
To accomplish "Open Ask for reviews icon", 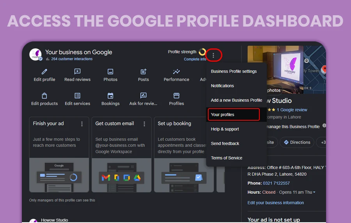I will 143,96.
